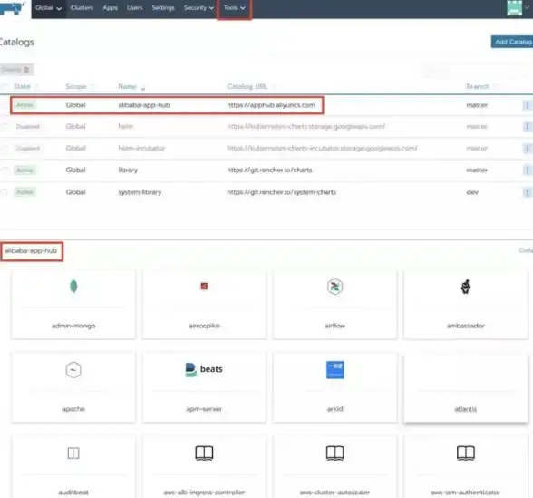
Task: Sort the table by Catalog URL column
Action: (x=247, y=87)
